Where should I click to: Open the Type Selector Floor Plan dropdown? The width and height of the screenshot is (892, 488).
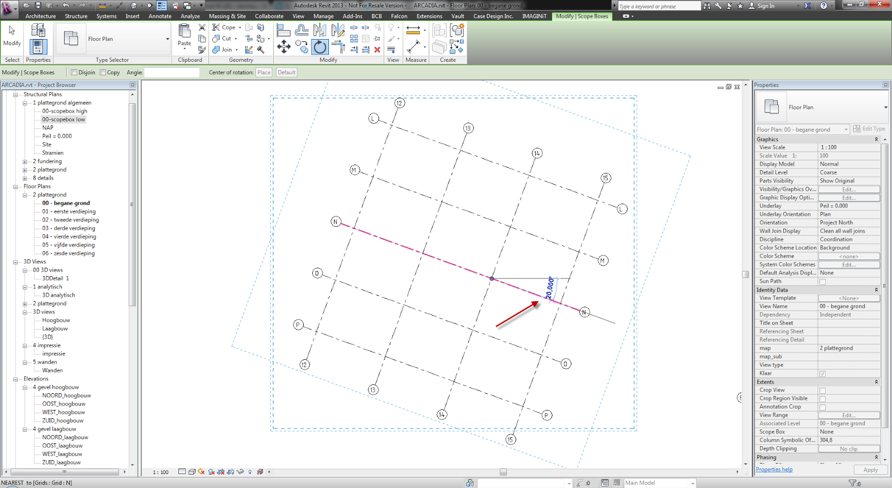167,39
